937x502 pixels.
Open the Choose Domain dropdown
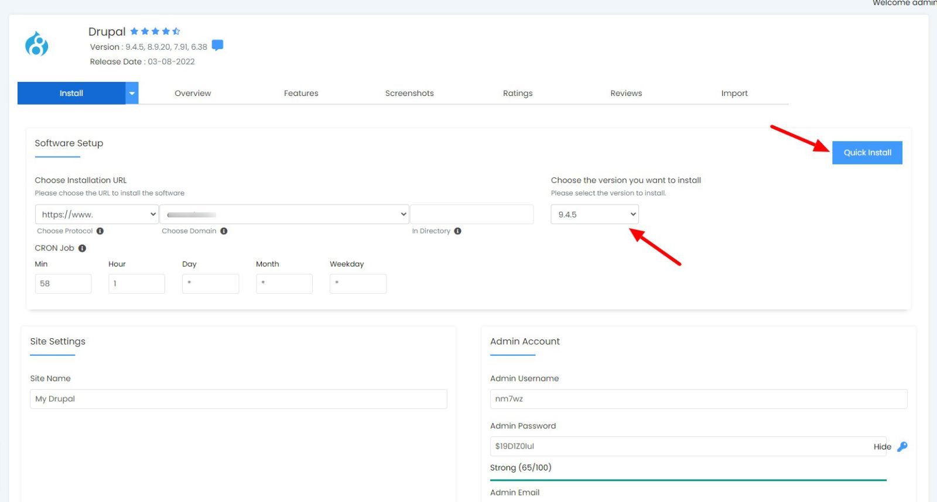click(284, 214)
